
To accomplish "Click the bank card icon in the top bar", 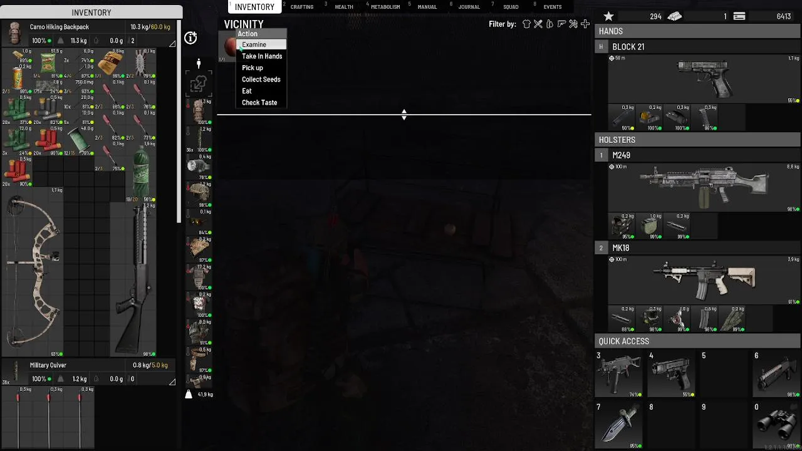I will point(739,16).
